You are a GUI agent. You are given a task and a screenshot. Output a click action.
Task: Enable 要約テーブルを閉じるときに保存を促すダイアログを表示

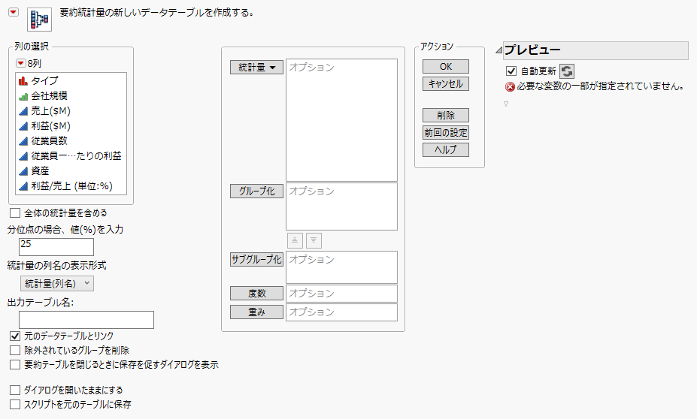click(x=15, y=364)
